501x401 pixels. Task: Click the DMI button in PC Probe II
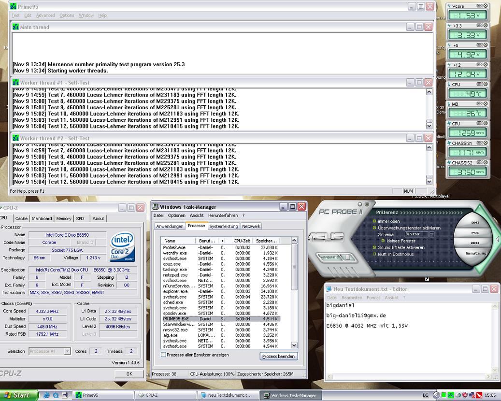475,223
